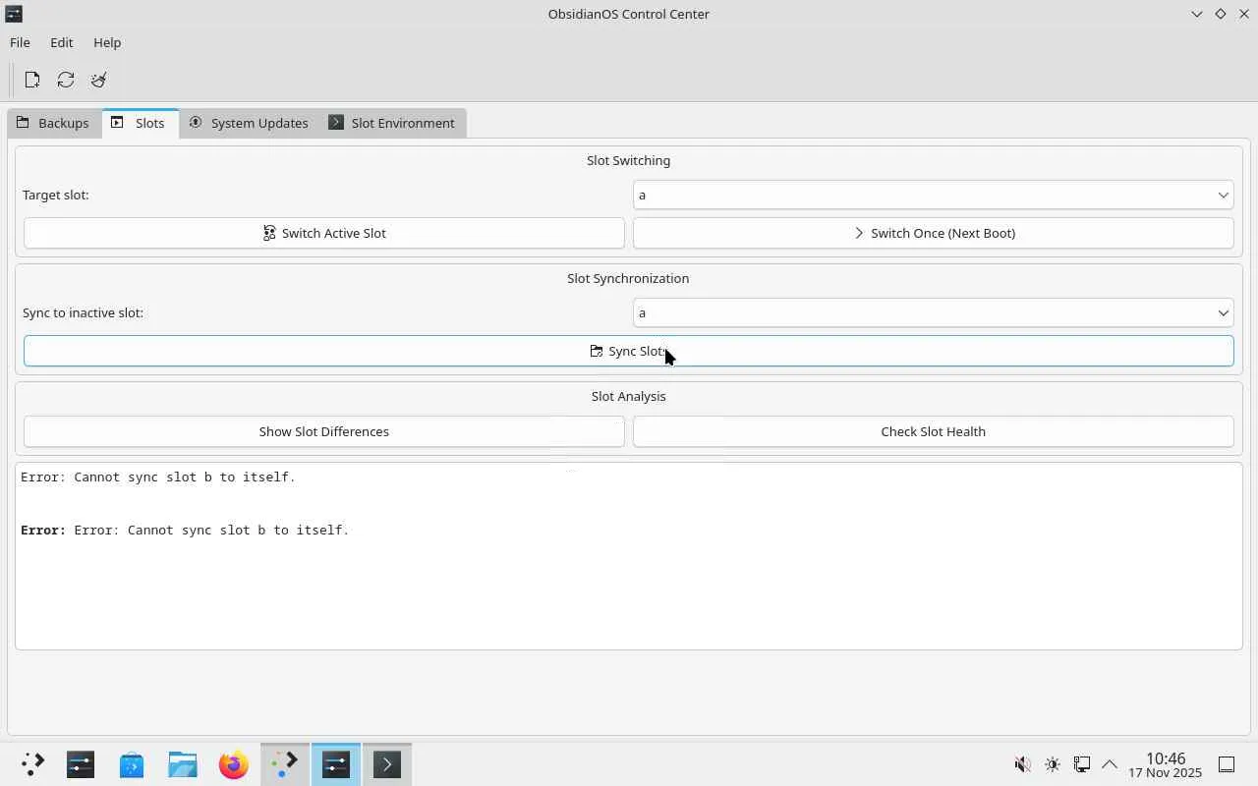
Task: Expand hidden system tray icons arrow
Action: click(x=1110, y=764)
